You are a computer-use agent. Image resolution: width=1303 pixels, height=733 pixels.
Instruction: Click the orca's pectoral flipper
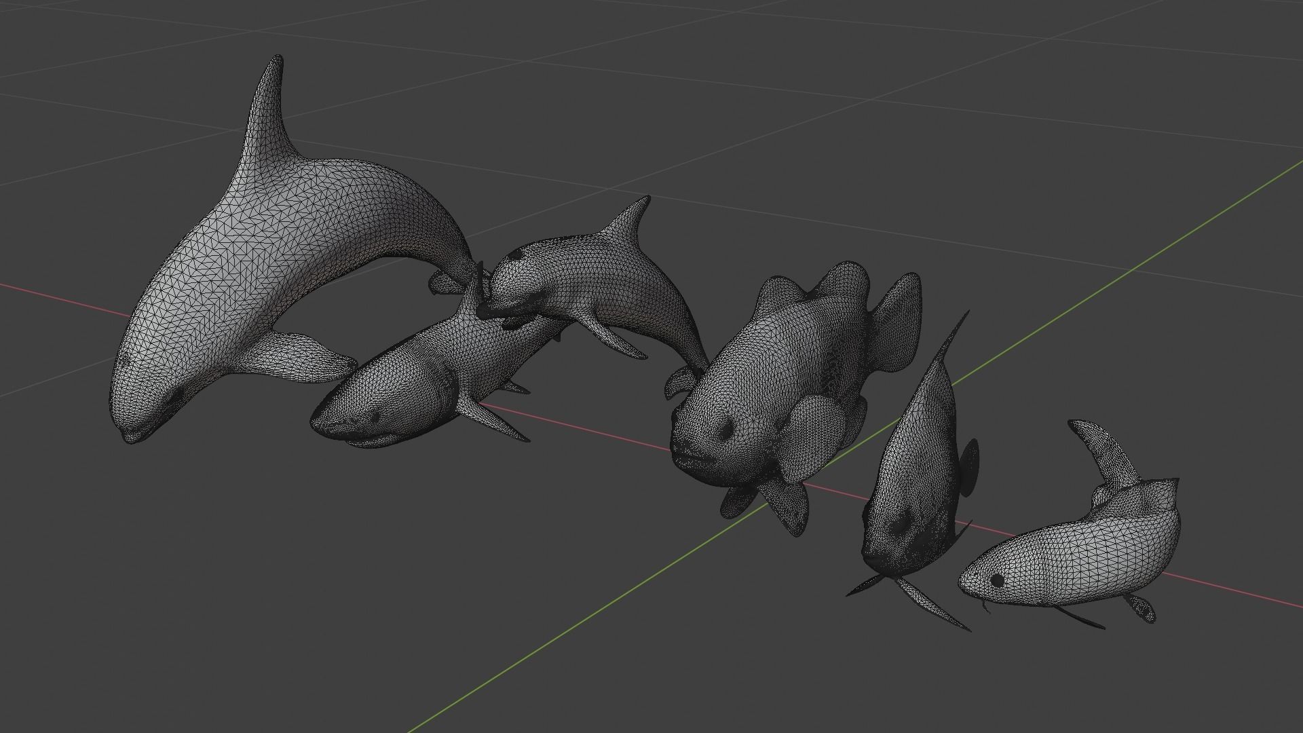(299, 356)
